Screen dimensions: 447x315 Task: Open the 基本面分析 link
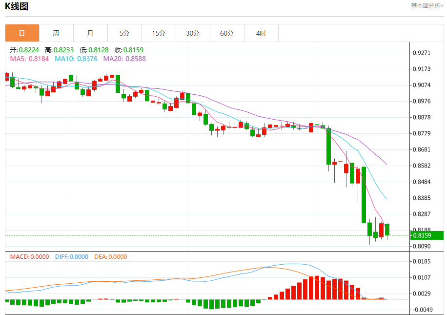coord(427,6)
